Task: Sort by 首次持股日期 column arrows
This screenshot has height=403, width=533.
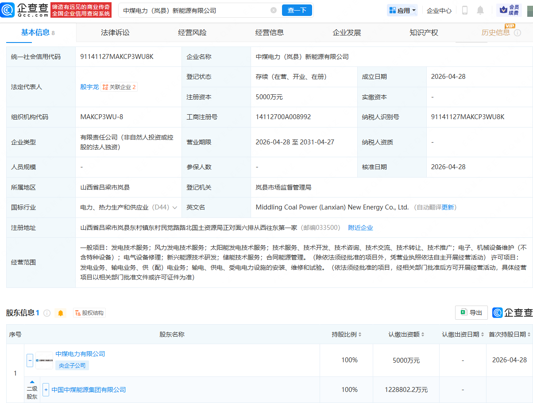Action: 529,335
